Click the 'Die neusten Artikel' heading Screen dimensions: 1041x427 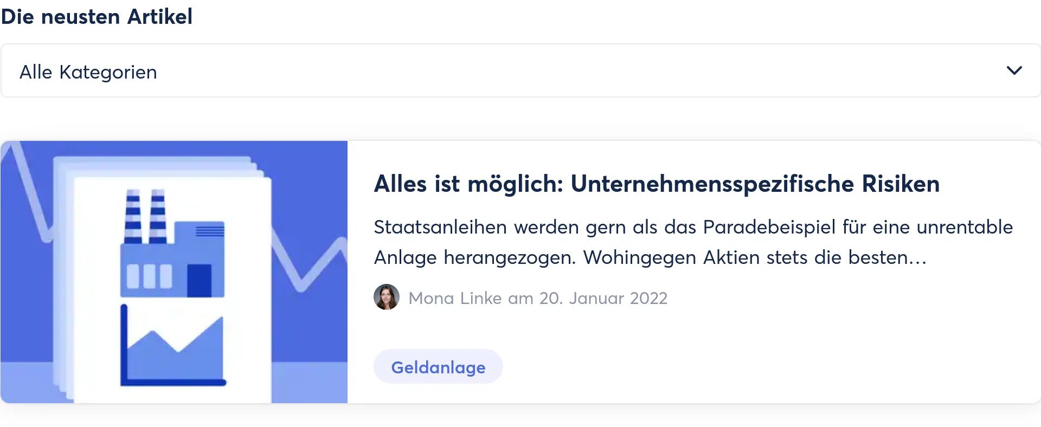[x=97, y=16]
